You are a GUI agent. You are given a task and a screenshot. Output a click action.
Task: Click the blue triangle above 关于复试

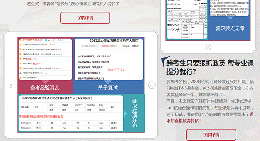pyautogui.click(x=108, y=82)
